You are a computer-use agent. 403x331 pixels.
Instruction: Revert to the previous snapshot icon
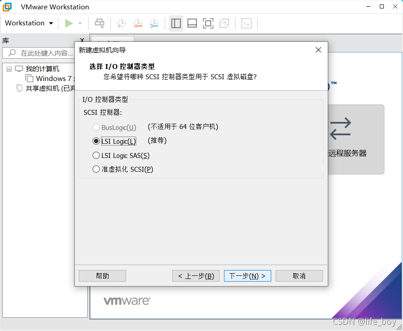pyautogui.click(x=138, y=24)
